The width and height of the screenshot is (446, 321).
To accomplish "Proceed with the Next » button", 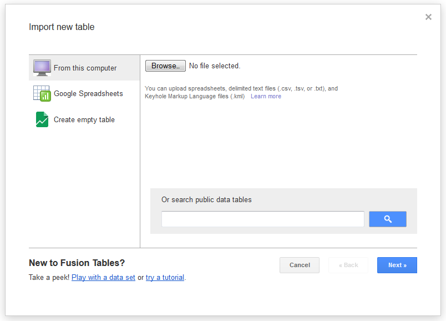I will click(397, 265).
